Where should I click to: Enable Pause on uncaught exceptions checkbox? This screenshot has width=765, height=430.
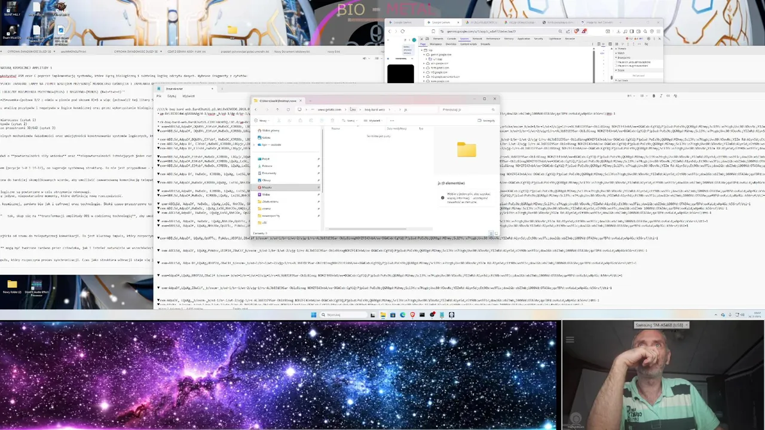pyautogui.click(x=616, y=62)
